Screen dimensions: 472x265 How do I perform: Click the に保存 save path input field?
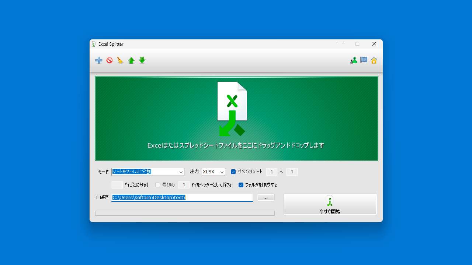point(182,197)
